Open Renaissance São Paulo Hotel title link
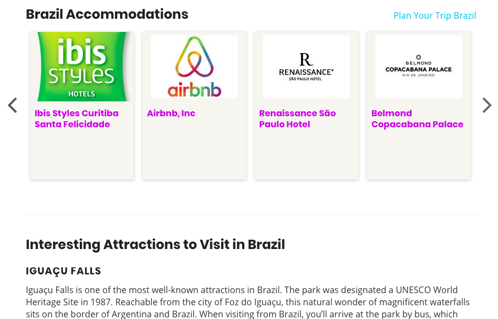Screen dimensions: 498x319 point(297,118)
